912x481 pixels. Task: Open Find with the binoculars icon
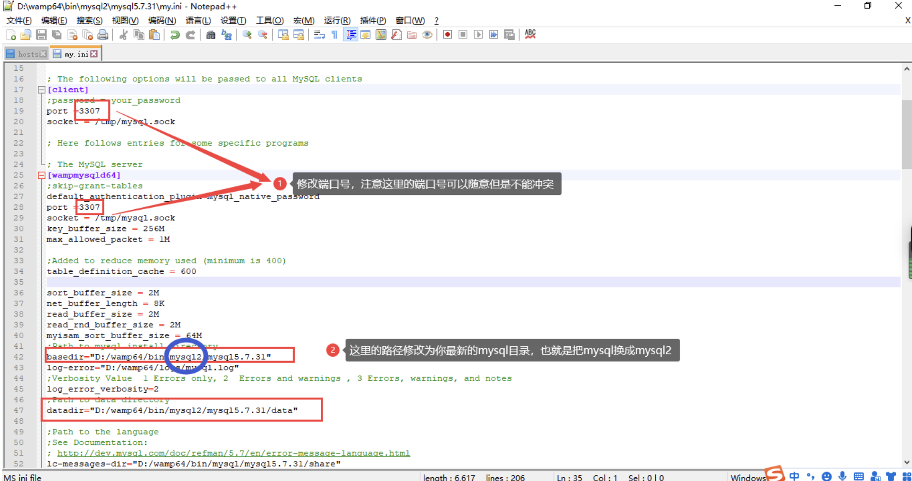pyautogui.click(x=211, y=35)
